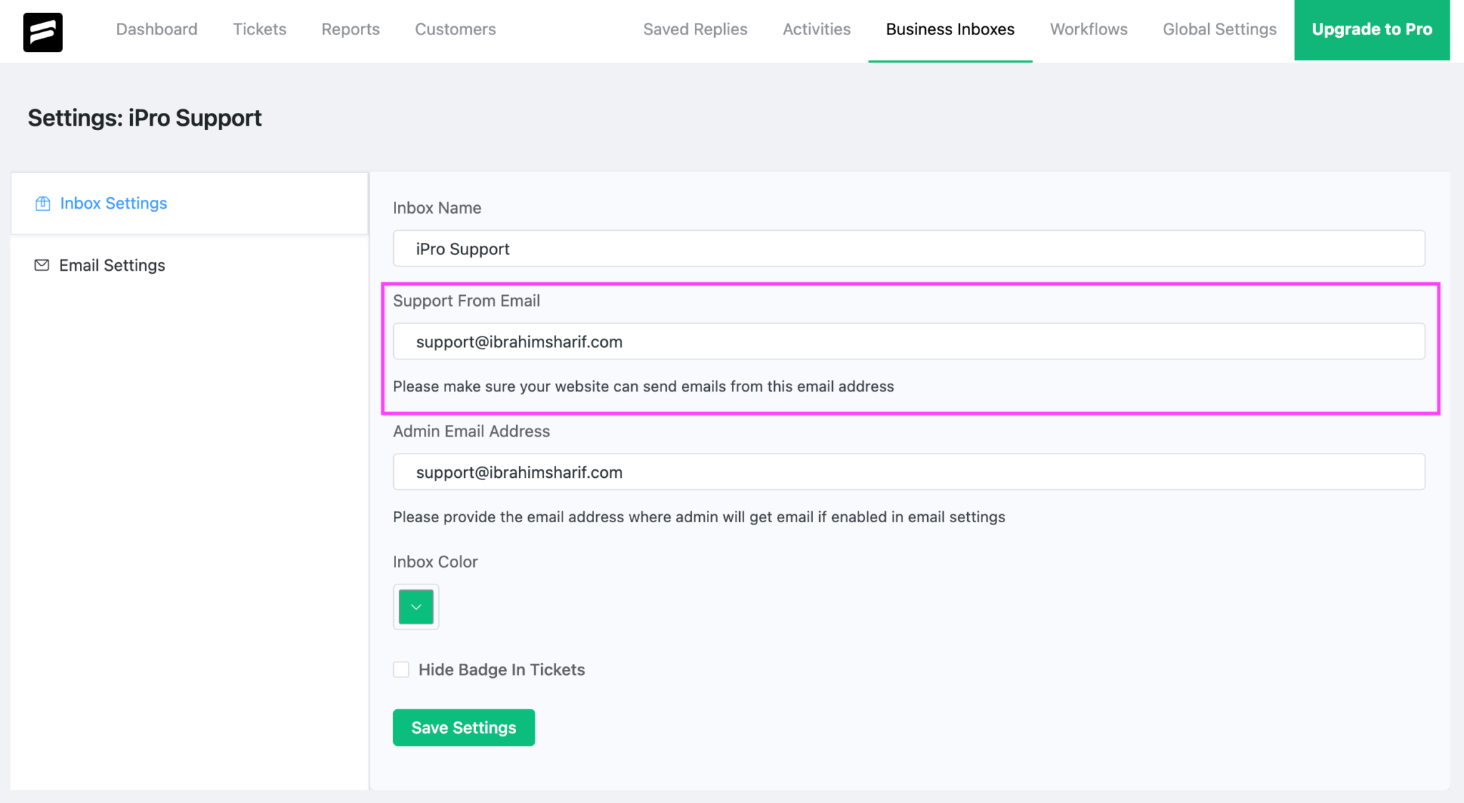Expand the inbox color dropdown chevron
The height and width of the screenshot is (803, 1464).
coord(415,607)
